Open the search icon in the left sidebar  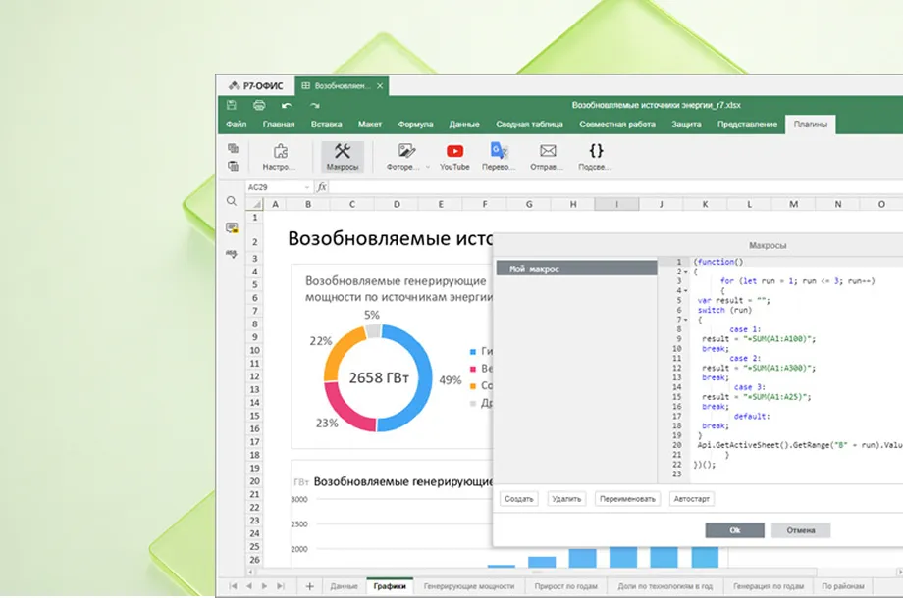(x=232, y=201)
